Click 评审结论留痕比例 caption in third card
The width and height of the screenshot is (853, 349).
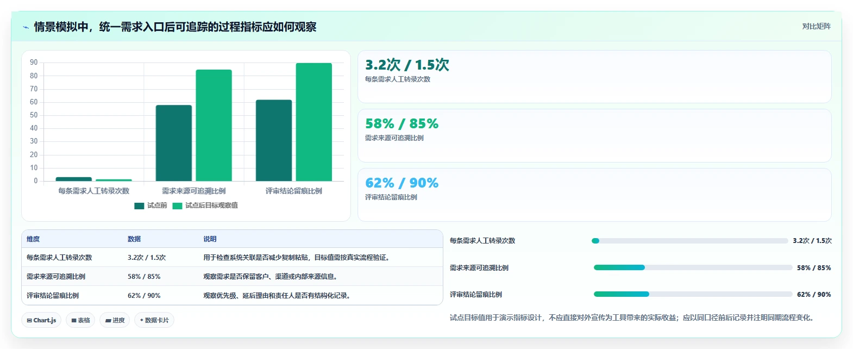coord(391,197)
